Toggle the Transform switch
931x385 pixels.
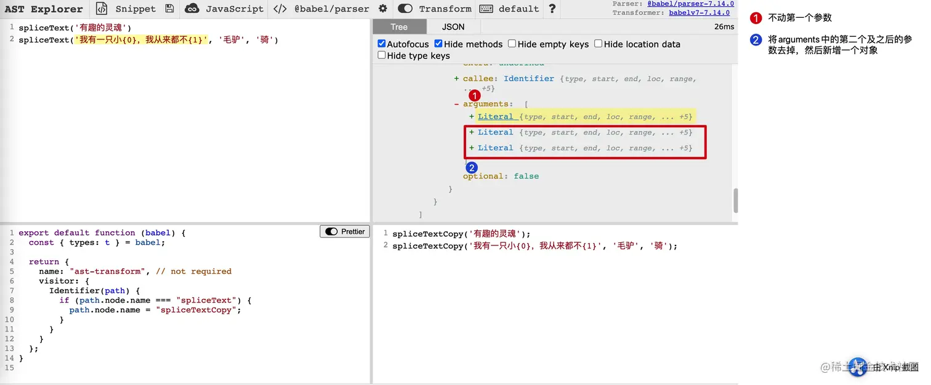[x=405, y=9]
